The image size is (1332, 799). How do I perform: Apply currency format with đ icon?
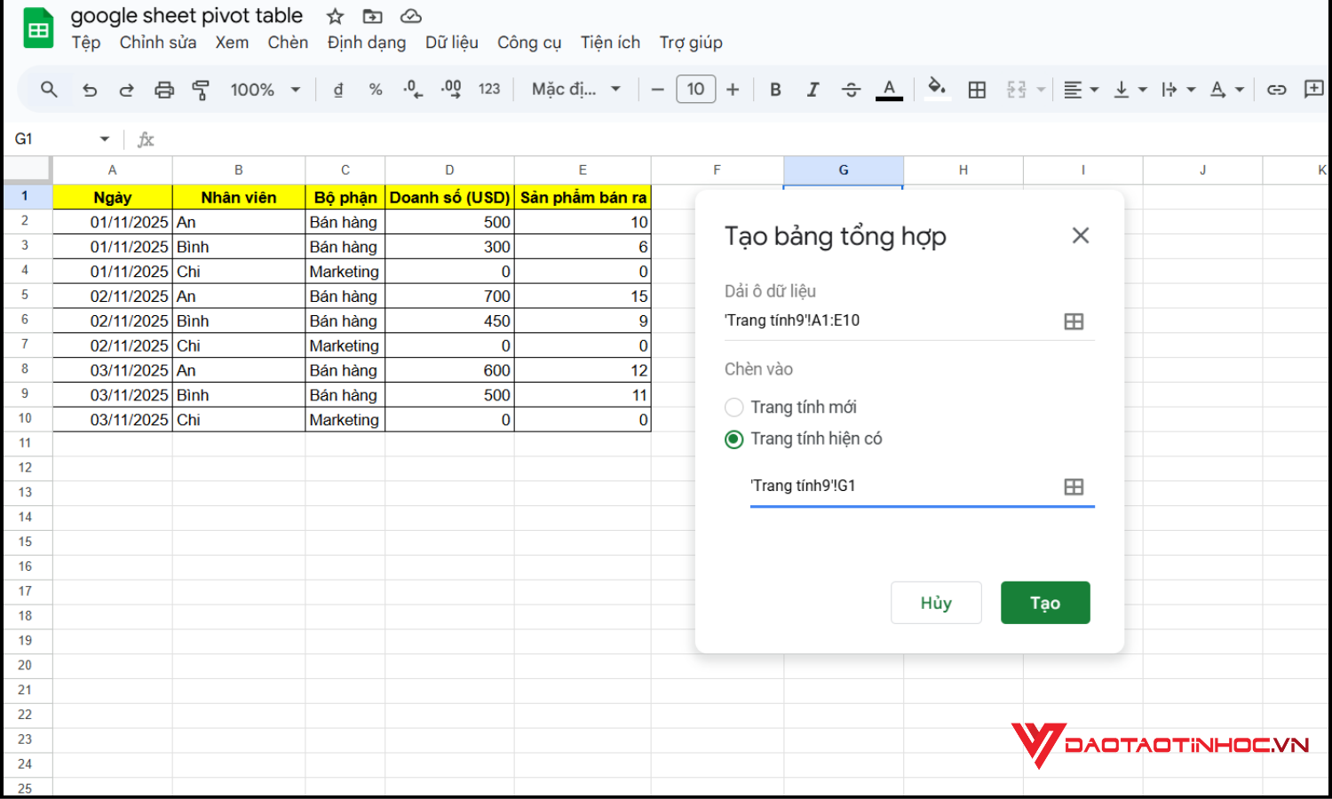pyautogui.click(x=338, y=89)
